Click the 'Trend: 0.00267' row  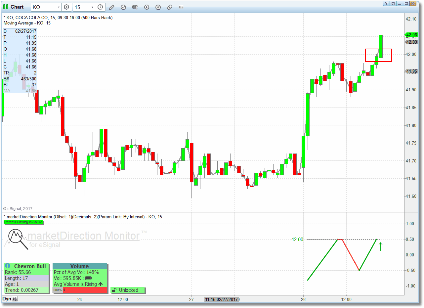(26, 290)
